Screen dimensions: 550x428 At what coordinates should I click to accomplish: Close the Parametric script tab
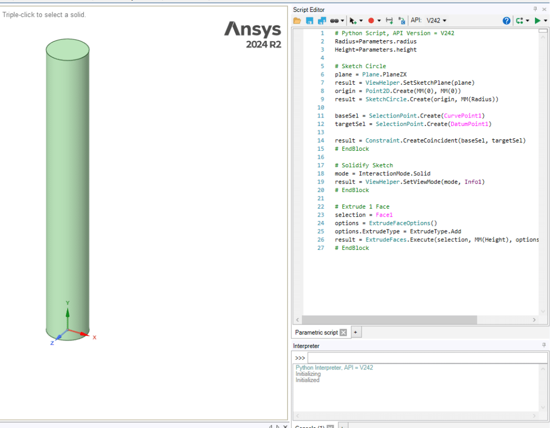click(x=343, y=332)
